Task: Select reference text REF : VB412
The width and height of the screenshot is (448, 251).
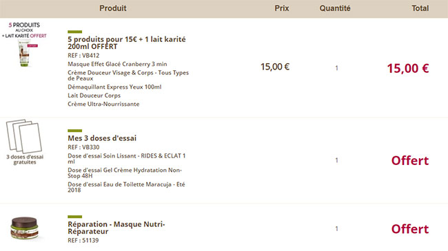Action: [x=83, y=56]
